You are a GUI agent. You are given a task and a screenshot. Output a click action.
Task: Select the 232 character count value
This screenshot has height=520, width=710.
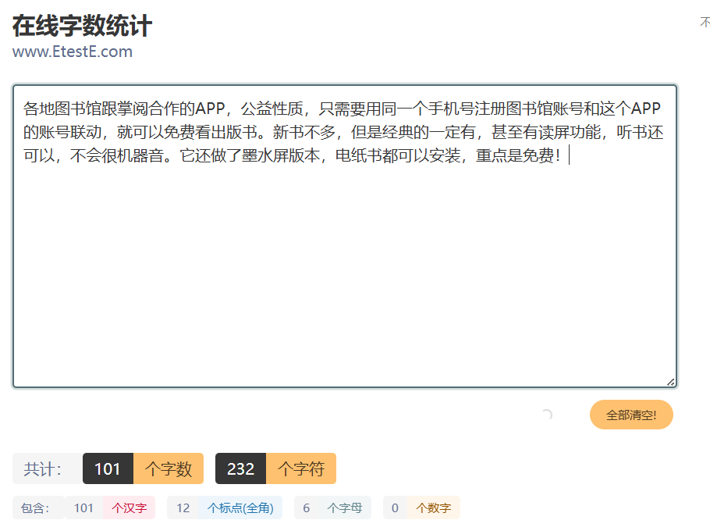(x=240, y=468)
